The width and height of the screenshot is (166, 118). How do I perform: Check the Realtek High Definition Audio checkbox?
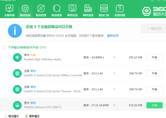(10, 57)
